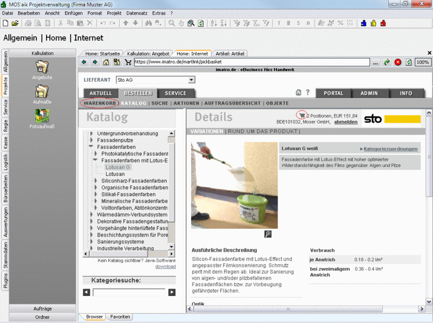This screenshot has height=323, width=433.
Task: Click the open folder toolbar icon
Action: click(15, 23)
